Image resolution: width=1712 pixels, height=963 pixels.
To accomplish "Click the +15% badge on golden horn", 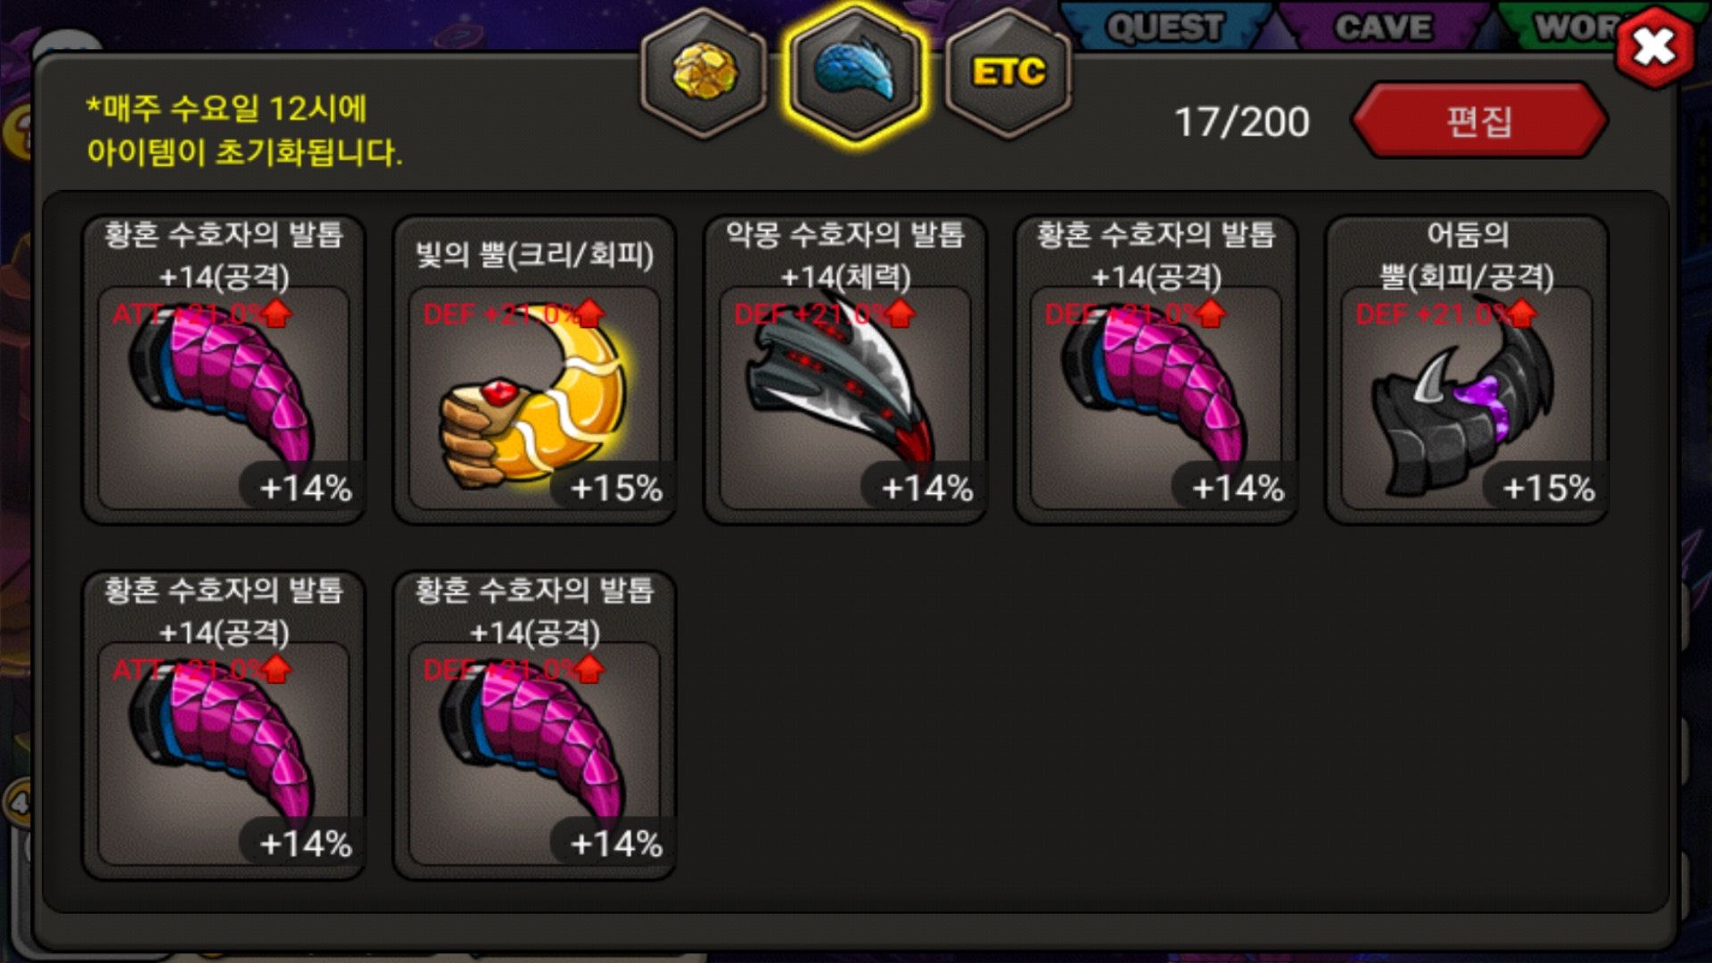I will tap(615, 488).
